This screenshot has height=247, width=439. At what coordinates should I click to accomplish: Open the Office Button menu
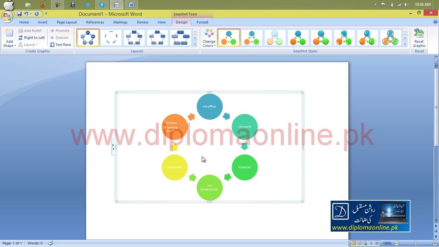[7, 16]
